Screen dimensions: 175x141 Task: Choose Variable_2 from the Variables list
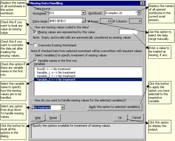point(52,76)
